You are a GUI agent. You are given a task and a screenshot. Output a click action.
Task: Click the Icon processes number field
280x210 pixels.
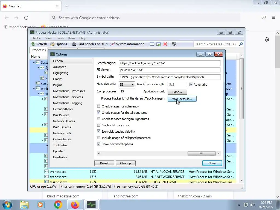click(127, 91)
